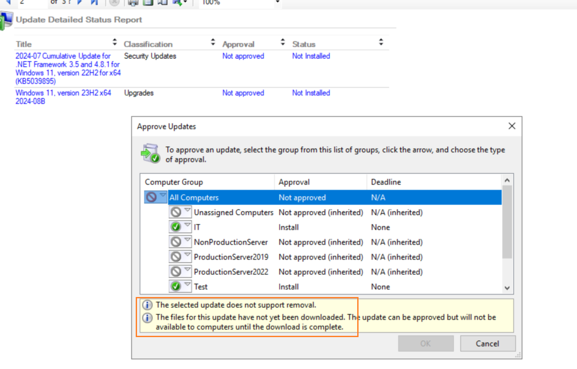Viewport: 577px width, 369px height.
Task: Open approval dropdown for Unassigned Computers
Action: tap(187, 211)
